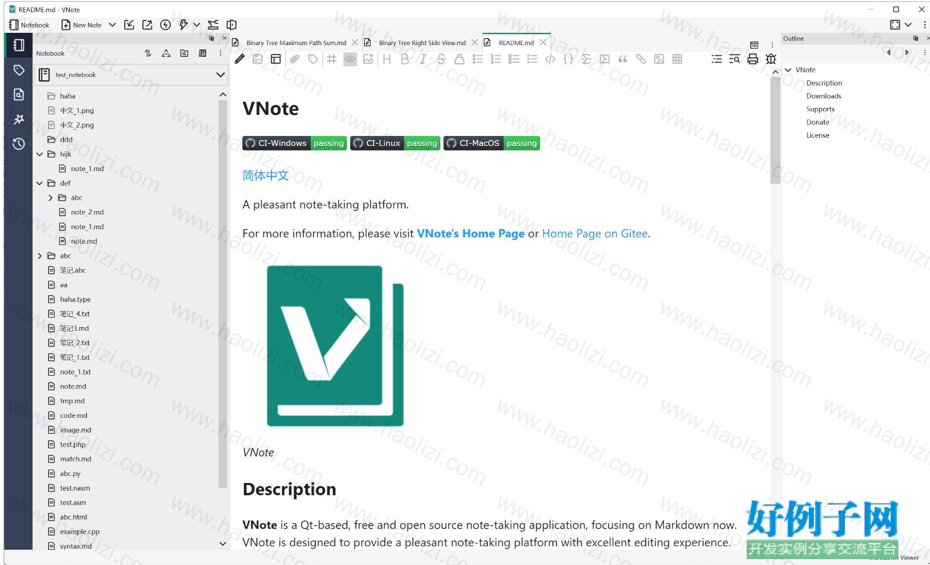The height and width of the screenshot is (565, 930).
Task: Open the example.cpp file
Action: click(x=80, y=532)
